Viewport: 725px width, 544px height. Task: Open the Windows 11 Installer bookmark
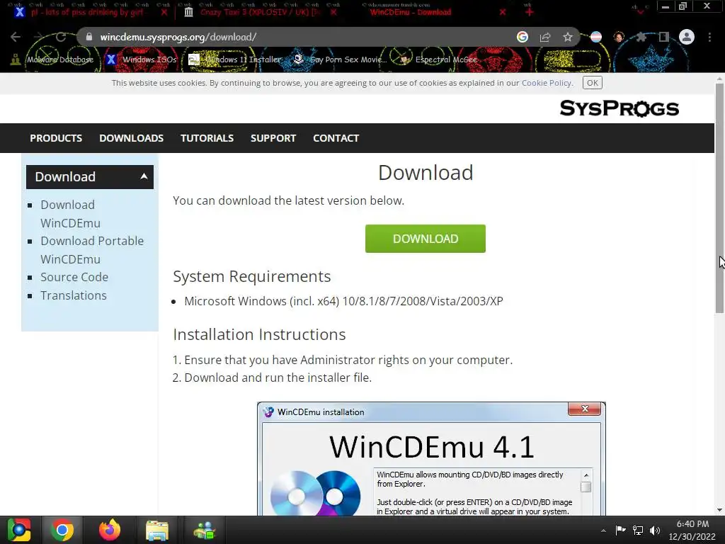(235, 59)
